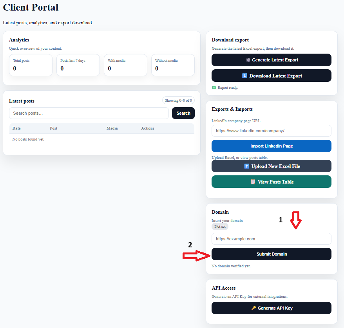The image size is (344, 328).
Task: Click the Download Latest Export button
Action: (272, 76)
